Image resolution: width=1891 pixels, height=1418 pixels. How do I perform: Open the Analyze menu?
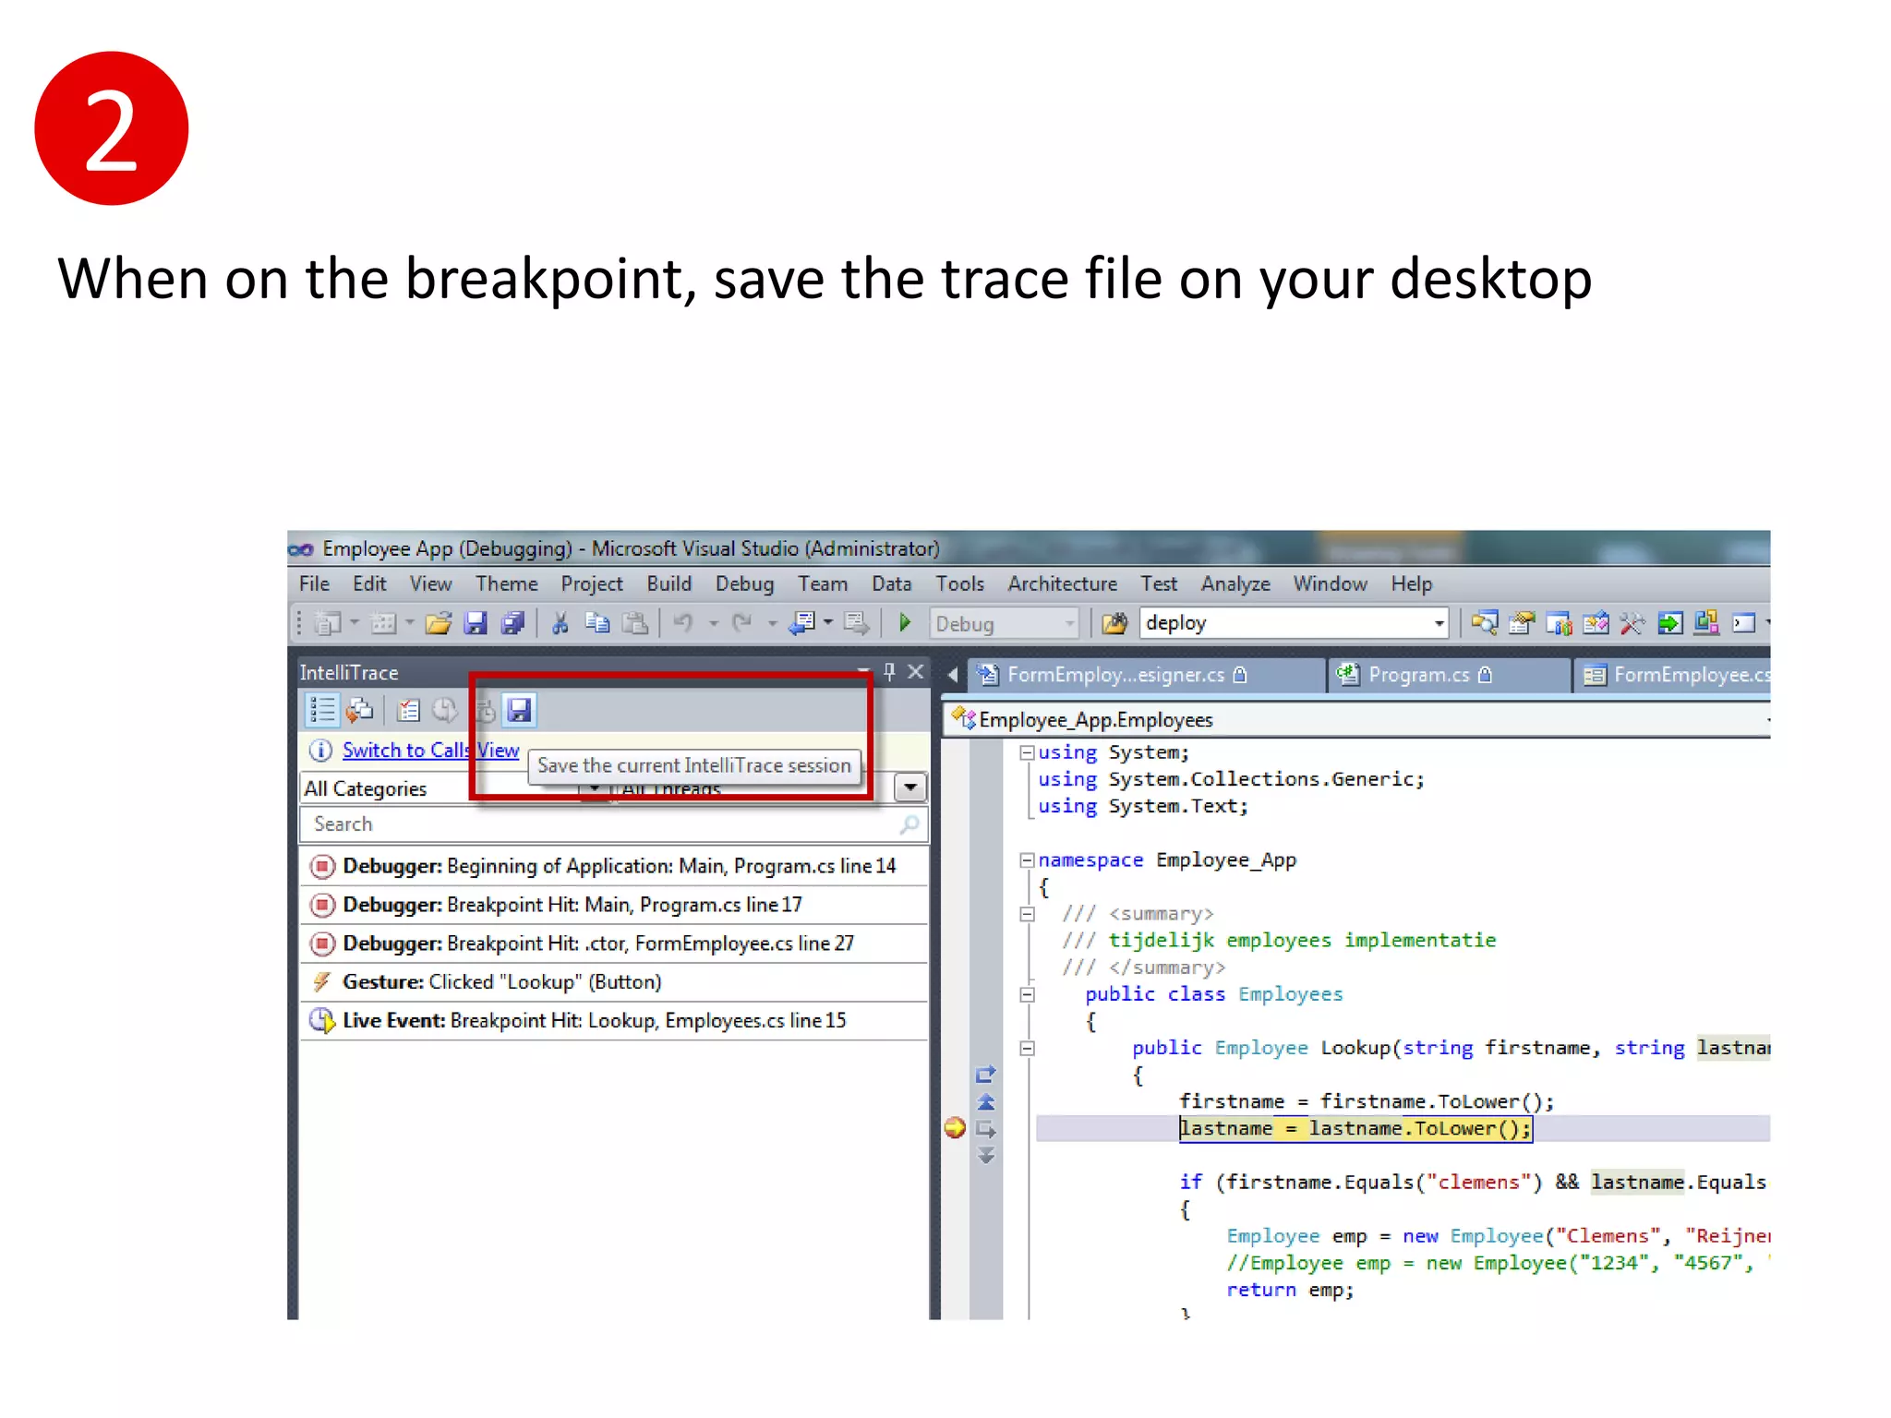(1235, 583)
